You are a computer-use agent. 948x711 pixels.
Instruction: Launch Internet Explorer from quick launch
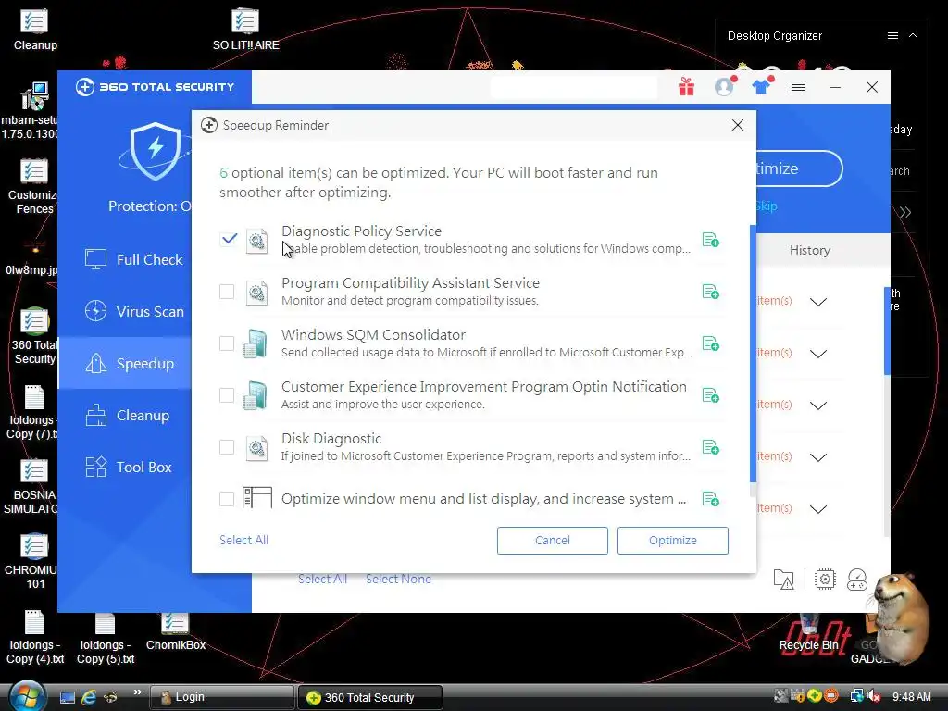coord(89,697)
